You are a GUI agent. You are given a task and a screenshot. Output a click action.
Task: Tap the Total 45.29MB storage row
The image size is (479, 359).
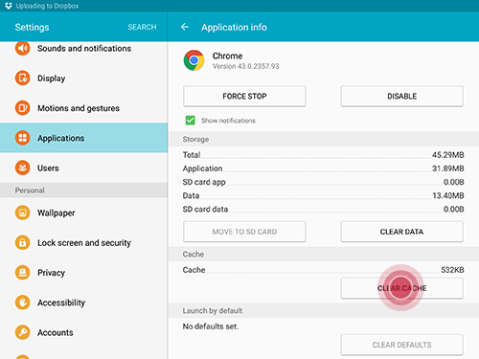click(323, 155)
